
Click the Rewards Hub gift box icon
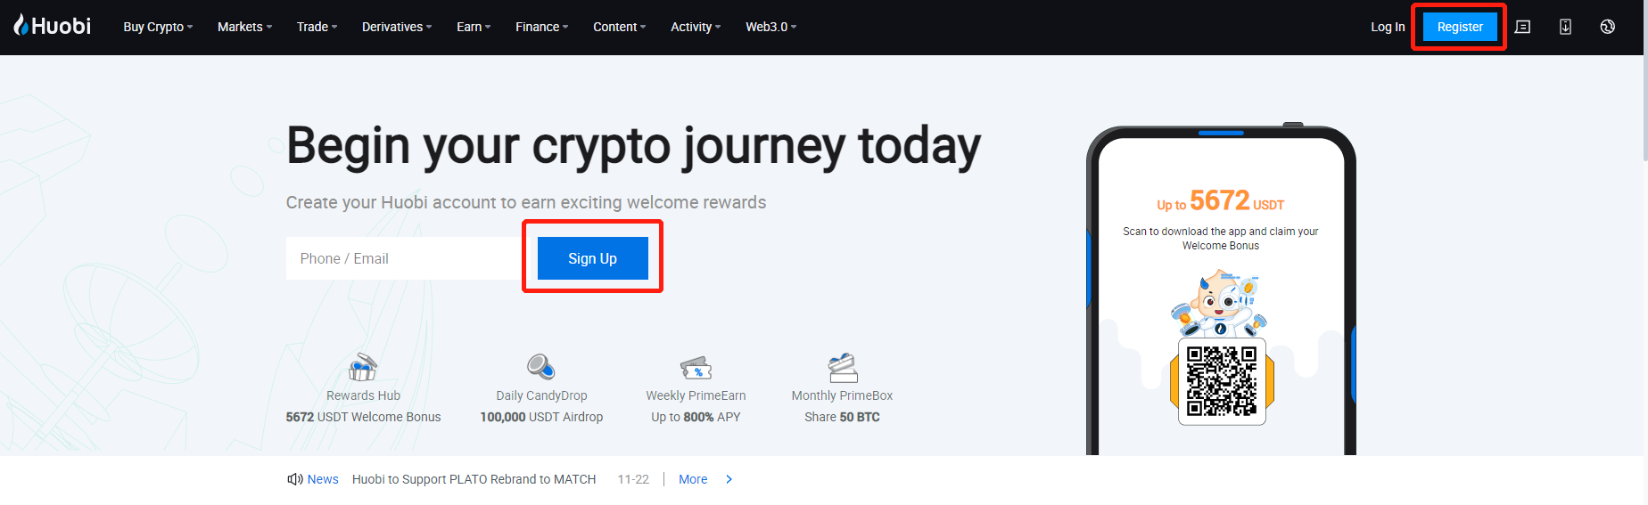coord(363,367)
